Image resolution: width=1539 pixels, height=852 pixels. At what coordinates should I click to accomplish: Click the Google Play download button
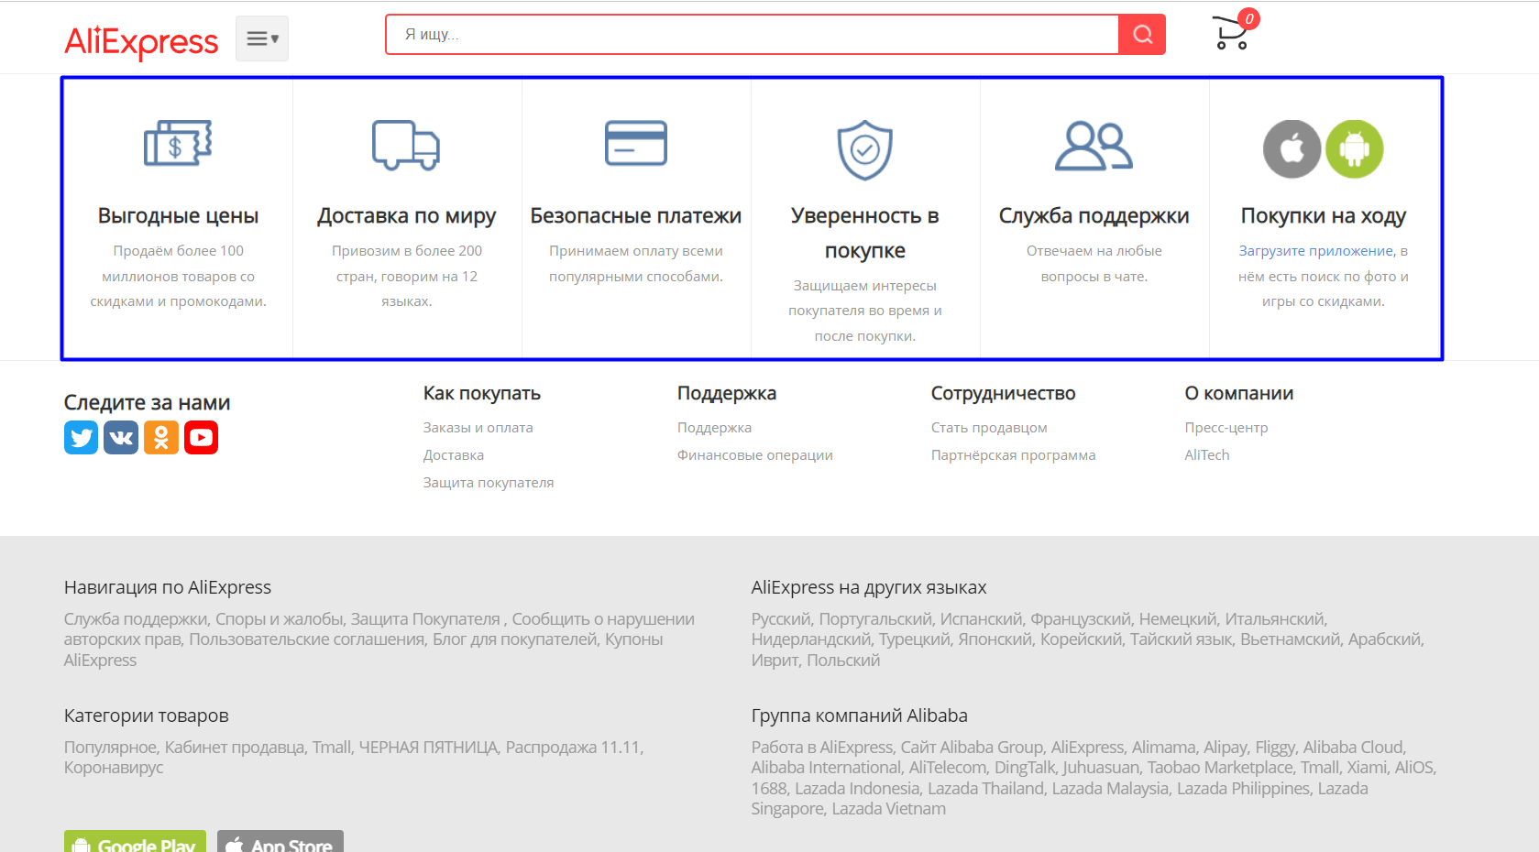point(135,842)
